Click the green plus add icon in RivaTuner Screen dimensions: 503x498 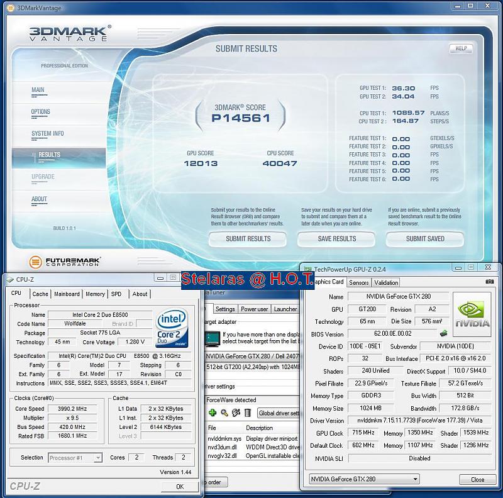point(213,412)
